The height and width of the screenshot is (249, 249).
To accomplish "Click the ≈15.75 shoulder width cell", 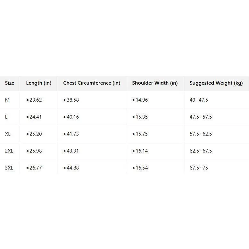I will pos(140,134).
